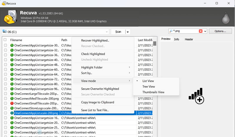
Task: Click the Scan button
Action: pyautogui.click(x=118, y=32)
